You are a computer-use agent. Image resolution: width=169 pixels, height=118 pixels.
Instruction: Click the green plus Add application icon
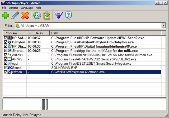6,16
